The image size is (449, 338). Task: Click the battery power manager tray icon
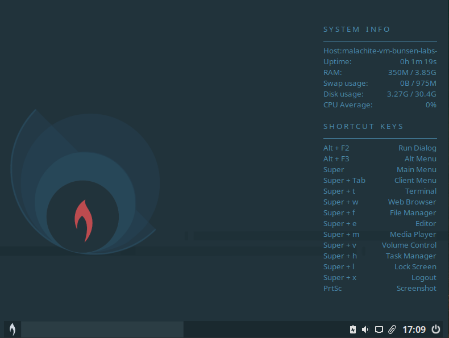tap(352, 329)
